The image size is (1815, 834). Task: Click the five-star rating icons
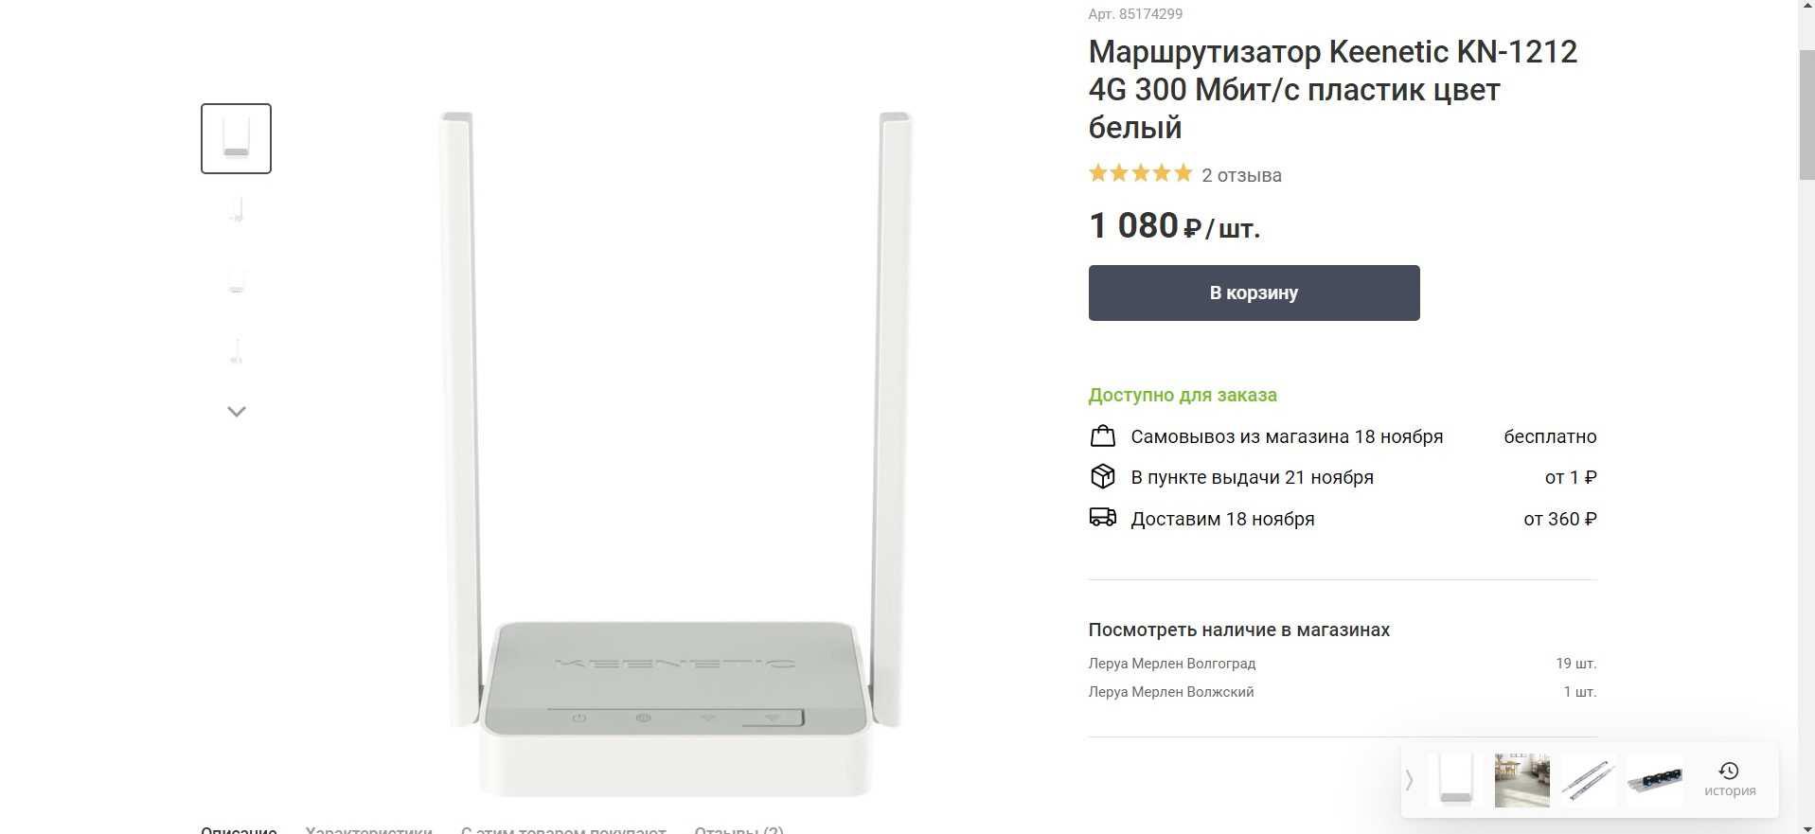click(x=1140, y=173)
